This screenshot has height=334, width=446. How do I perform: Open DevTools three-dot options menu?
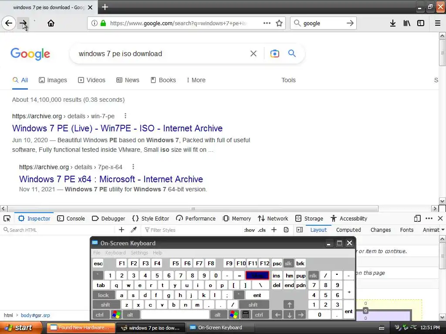(429, 218)
